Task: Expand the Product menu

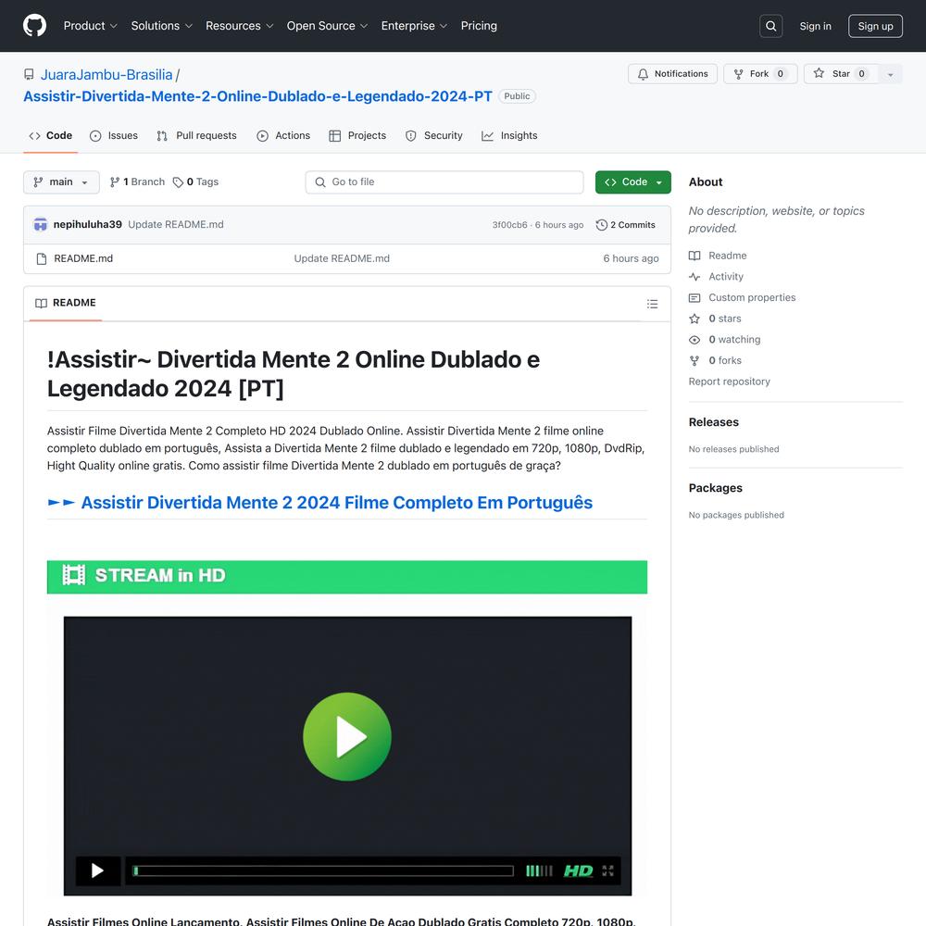Action: coord(91,26)
